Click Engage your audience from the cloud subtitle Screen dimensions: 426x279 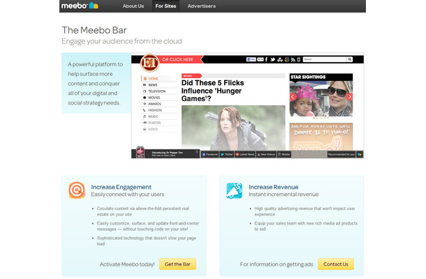coord(122,41)
